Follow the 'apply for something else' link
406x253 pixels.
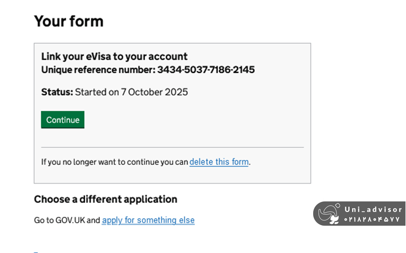[148, 221]
